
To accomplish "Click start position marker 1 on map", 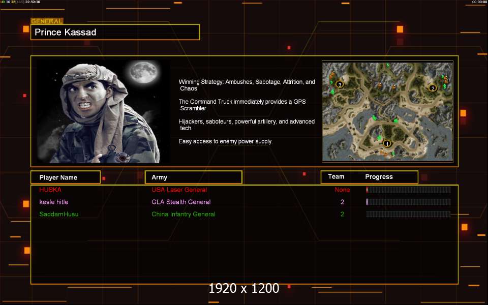I will [x=386, y=143].
